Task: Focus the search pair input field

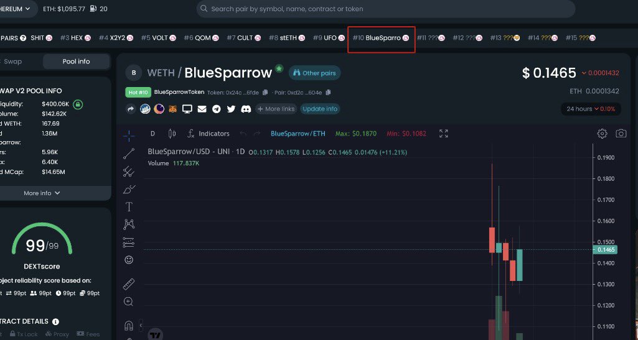Action: 386,9
